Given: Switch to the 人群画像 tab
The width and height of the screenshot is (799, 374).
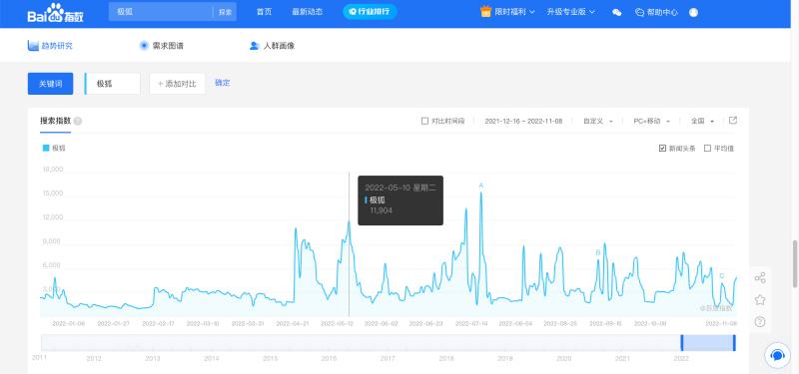Looking at the screenshot, I should click(x=272, y=46).
